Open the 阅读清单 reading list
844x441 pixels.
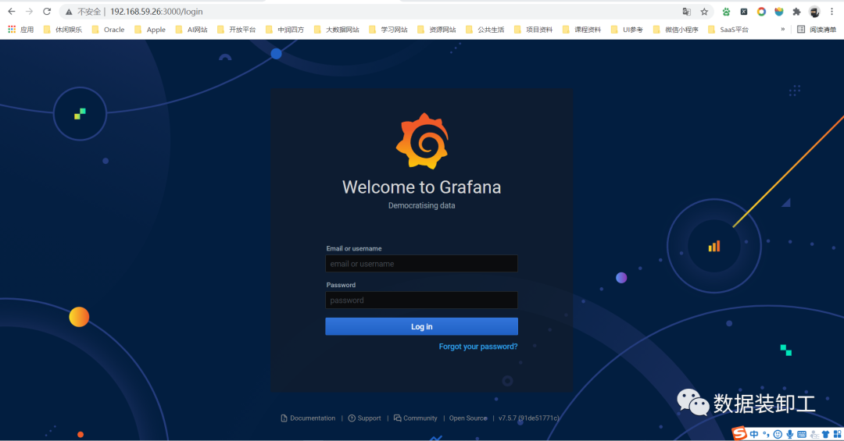817,30
